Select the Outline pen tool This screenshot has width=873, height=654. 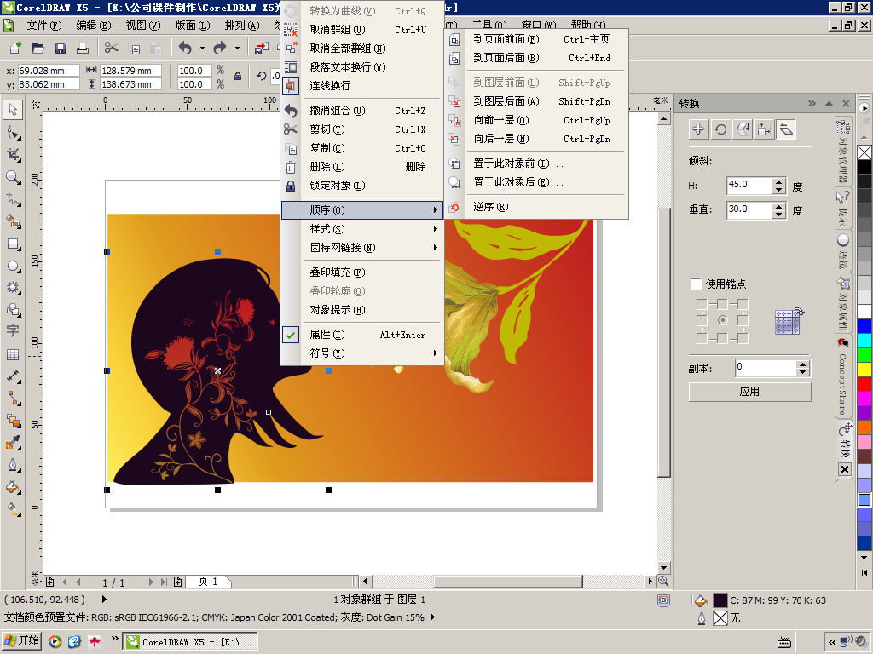coord(13,465)
